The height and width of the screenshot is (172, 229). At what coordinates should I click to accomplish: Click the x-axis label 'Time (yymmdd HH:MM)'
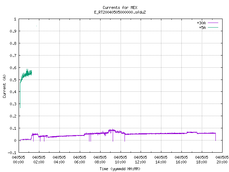pos(120,169)
